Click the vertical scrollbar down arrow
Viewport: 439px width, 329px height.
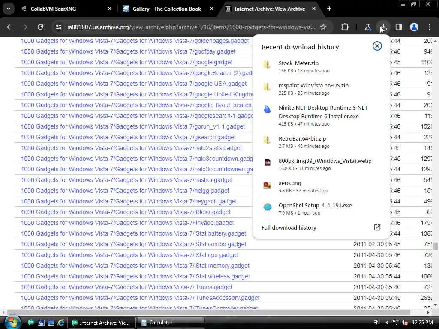436,305
